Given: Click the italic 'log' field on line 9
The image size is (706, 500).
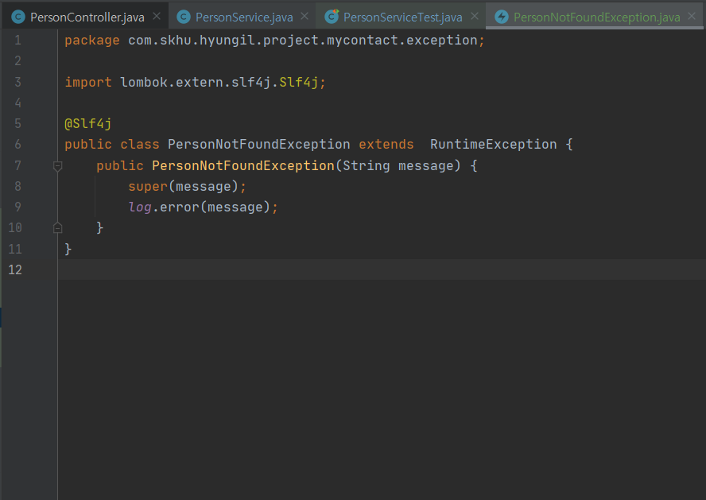Looking at the screenshot, I should (140, 207).
